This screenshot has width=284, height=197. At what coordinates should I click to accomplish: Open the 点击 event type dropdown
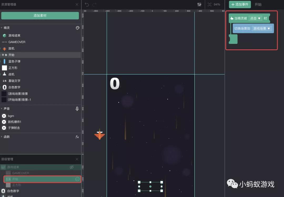pyautogui.click(x=255, y=18)
